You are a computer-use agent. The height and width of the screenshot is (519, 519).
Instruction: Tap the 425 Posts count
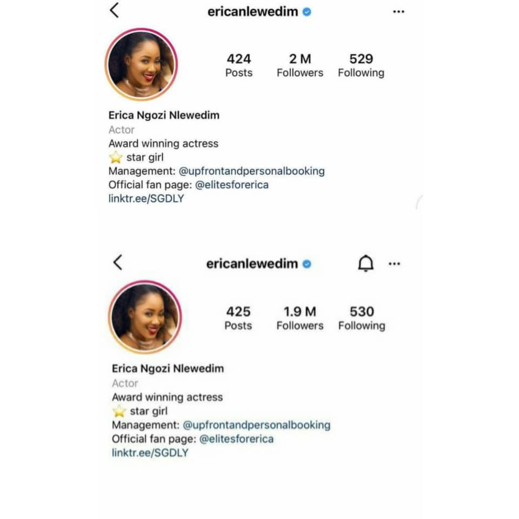pos(238,318)
